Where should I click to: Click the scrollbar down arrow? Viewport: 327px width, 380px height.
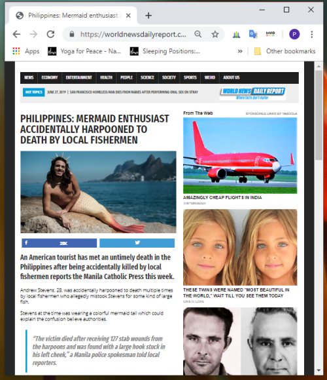click(x=318, y=370)
